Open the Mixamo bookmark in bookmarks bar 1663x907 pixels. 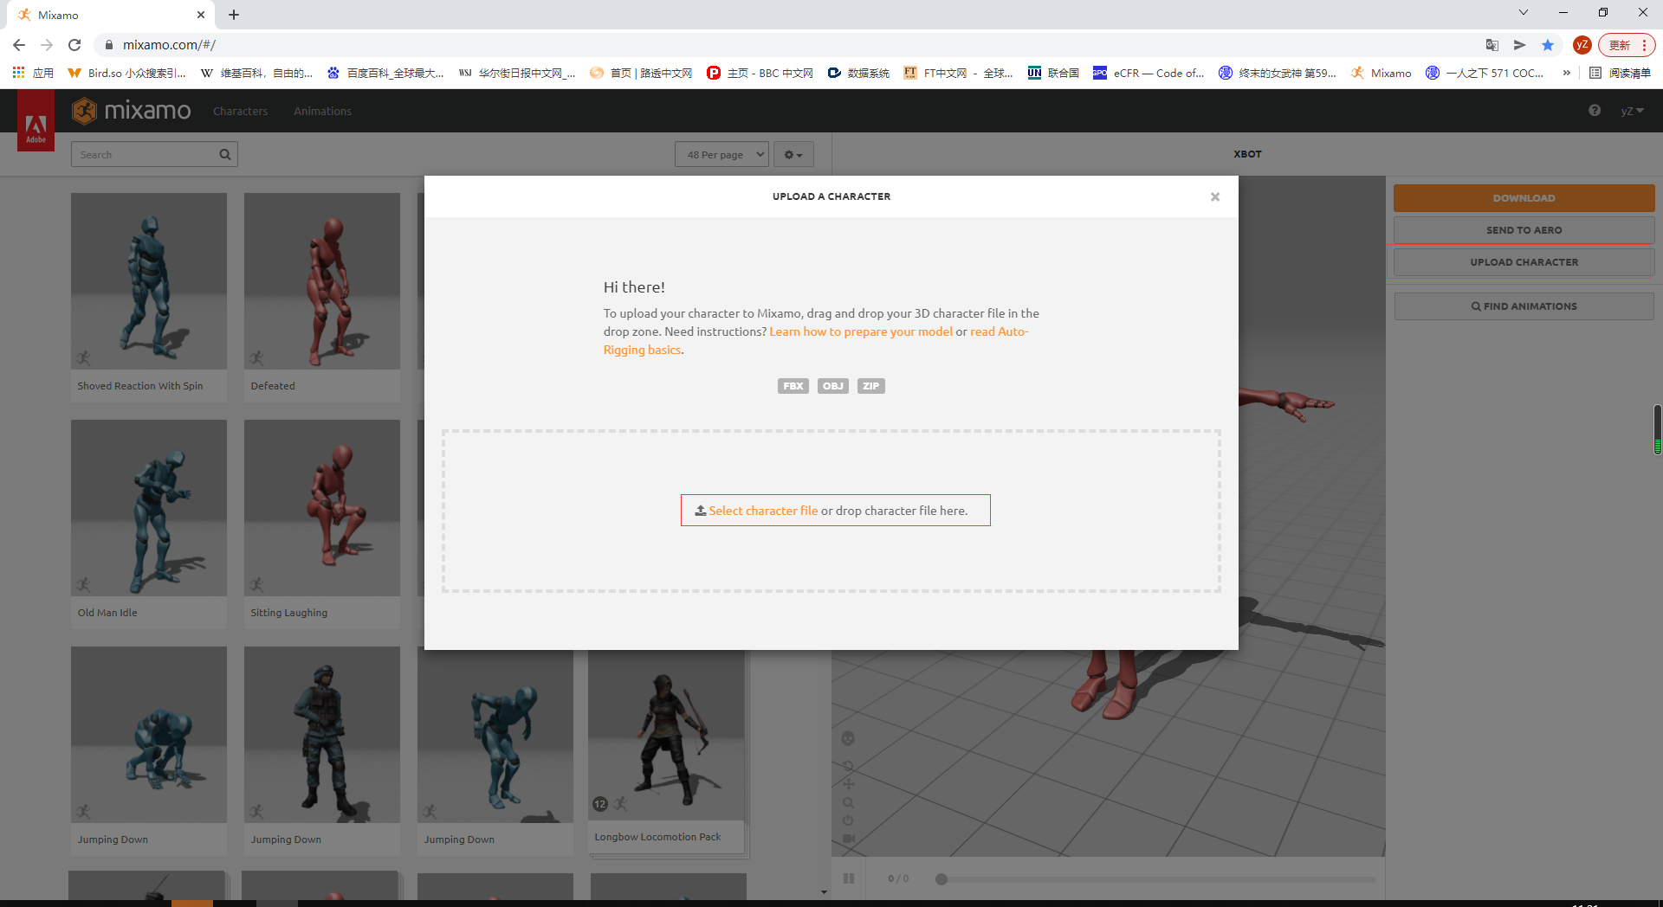click(x=1382, y=74)
